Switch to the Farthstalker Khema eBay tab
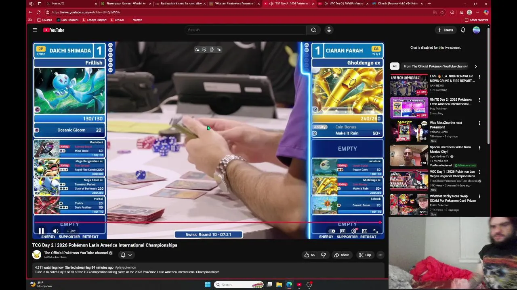Viewport: 517px width, 290px height. (x=181, y=4)
